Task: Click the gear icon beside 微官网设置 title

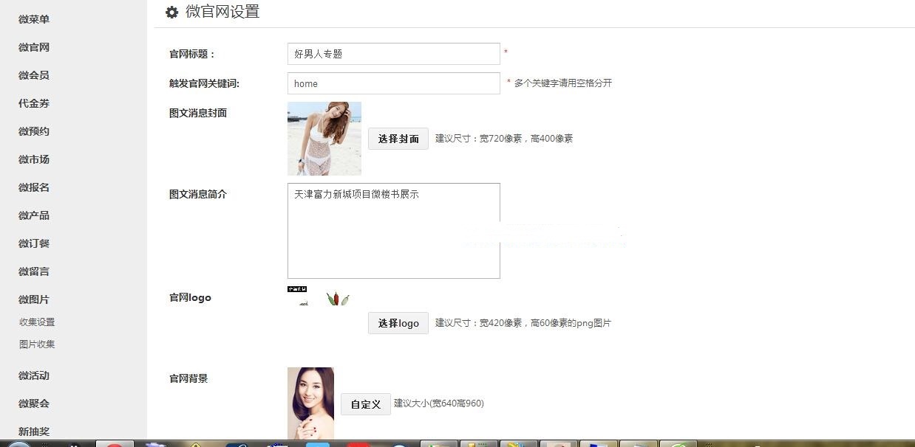Action: (x=171, y=12)
